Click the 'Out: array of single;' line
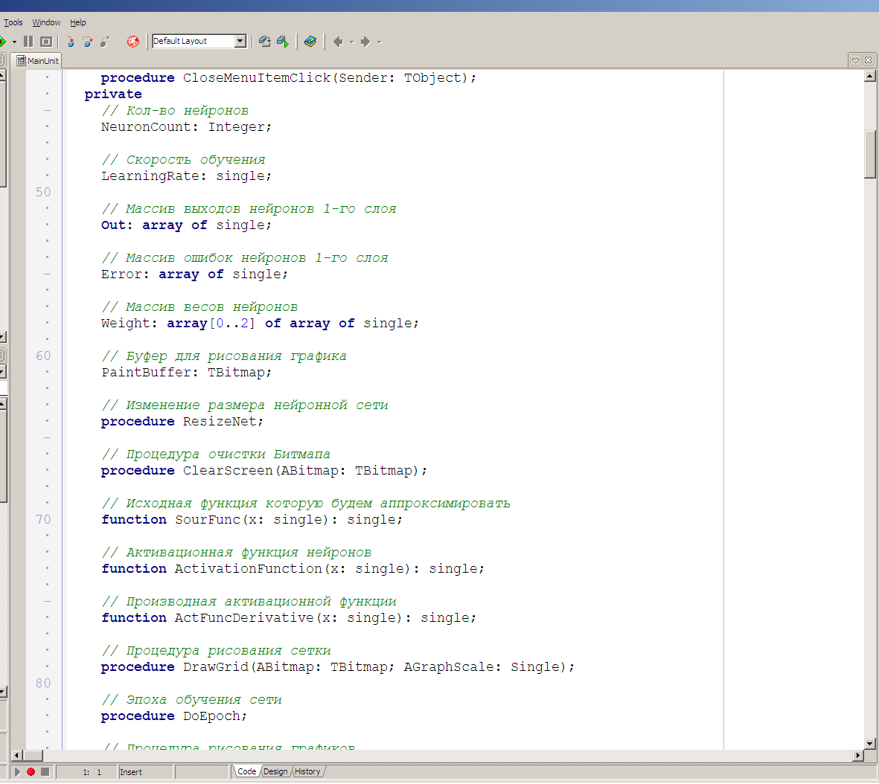Viewport: 879px width, 784px height. 186,225
